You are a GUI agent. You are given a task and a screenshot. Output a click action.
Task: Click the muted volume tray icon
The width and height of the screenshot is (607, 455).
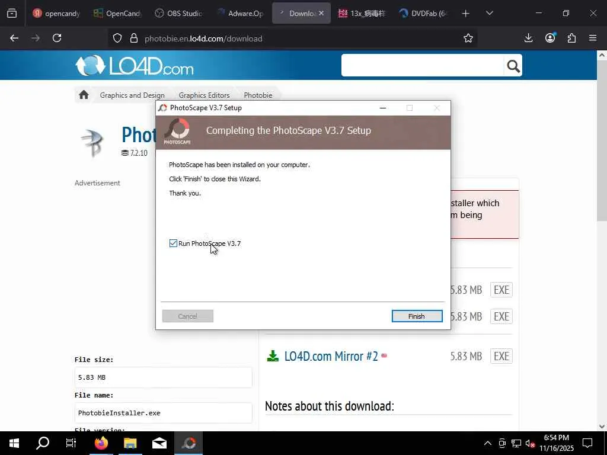[x=531, y=443]
